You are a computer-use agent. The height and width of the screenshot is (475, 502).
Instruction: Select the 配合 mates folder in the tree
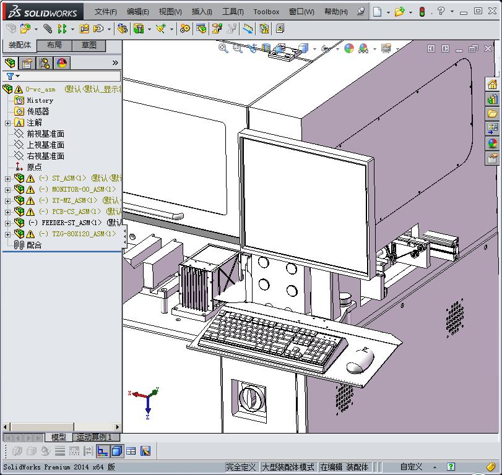click(x=34, y=246)
